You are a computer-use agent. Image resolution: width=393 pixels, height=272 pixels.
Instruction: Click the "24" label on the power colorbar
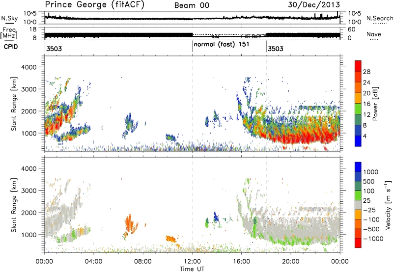tap(366, 82)
